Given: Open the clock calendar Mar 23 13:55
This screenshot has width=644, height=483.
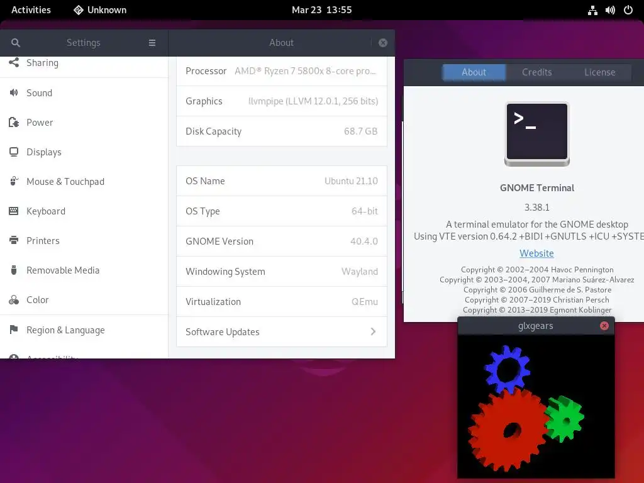Looking at the screenshot, I should (x=321, y=10).
